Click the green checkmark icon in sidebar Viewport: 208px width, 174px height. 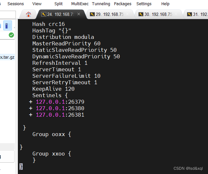pyautogui.click(x=11, y=35)
